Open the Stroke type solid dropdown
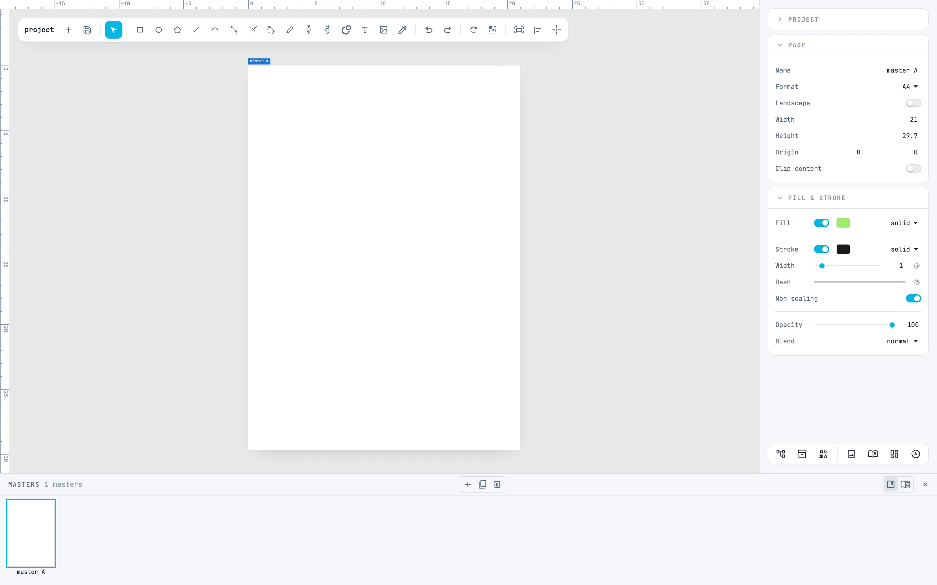This screenshot has width=937, height=585. [x=904, y=249]
